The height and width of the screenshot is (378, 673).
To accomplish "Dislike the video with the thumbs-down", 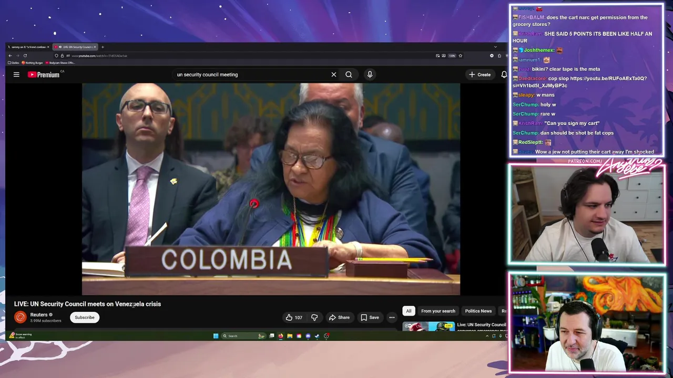I will tap(314, 317).
